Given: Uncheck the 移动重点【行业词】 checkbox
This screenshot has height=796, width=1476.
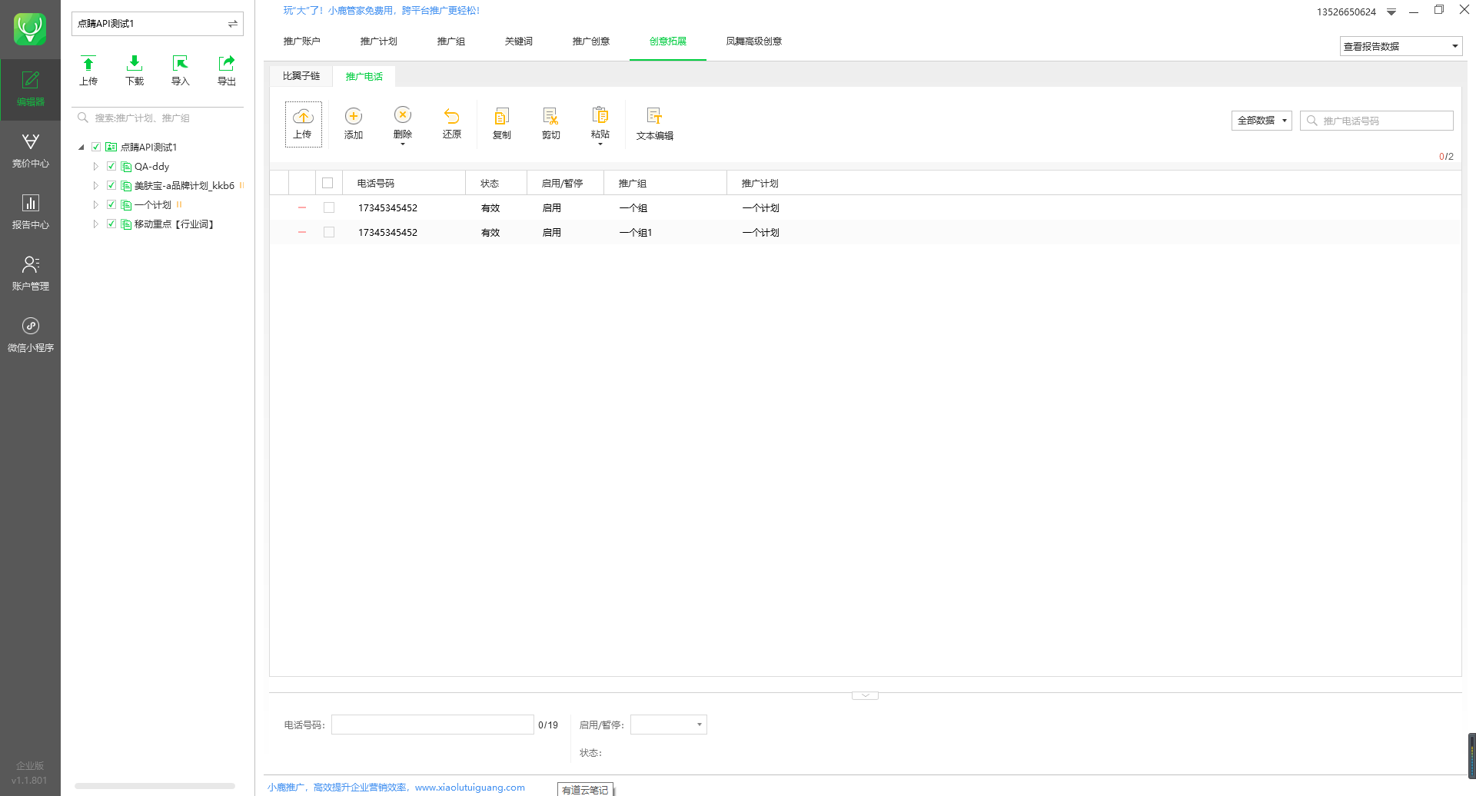Looking at the screenshot, I should 111,224.
